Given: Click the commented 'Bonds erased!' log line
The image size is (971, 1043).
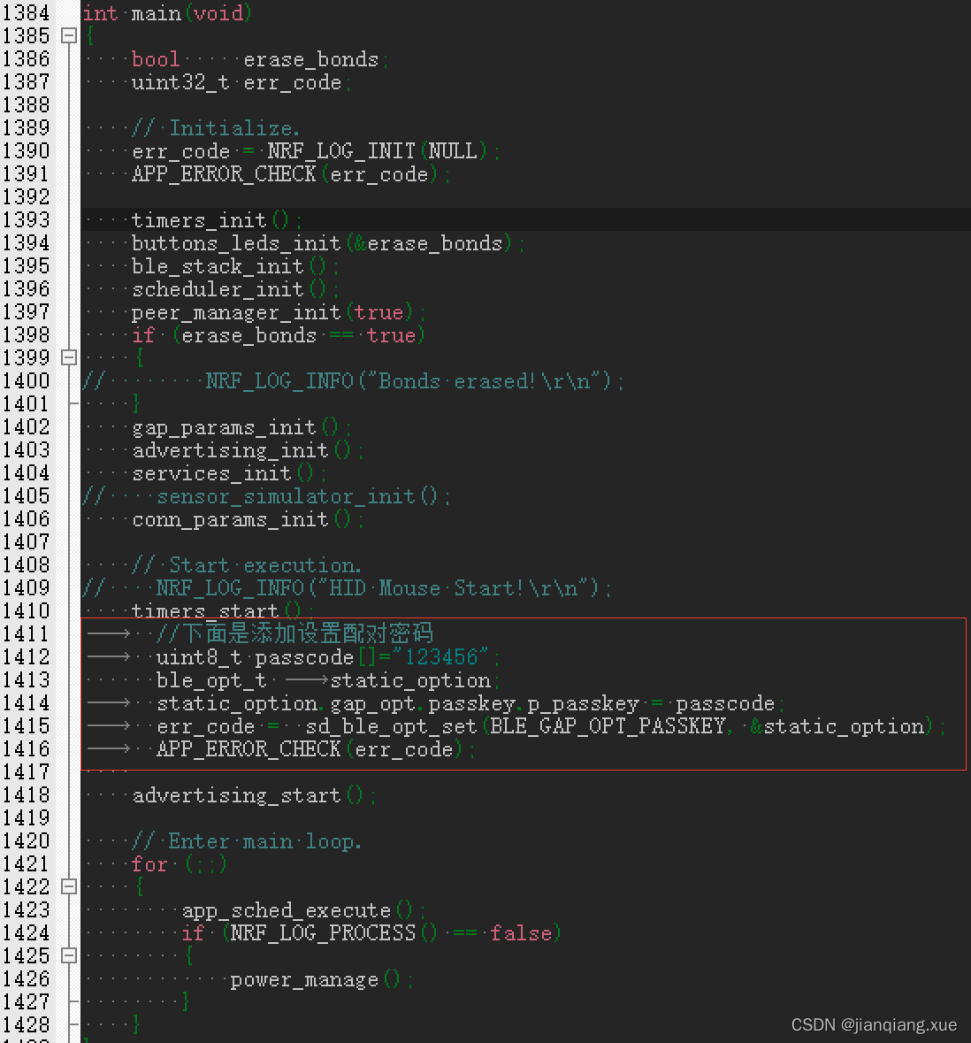Looking at the screenshot, I should coord(353,381).
